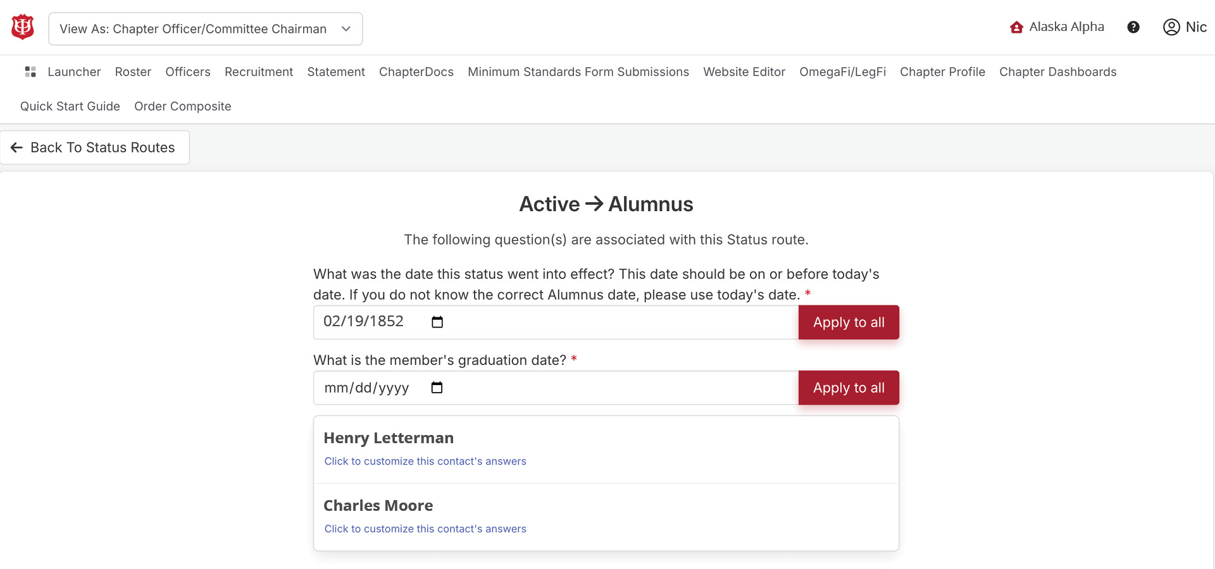This screenshot has width=1215, height=569.
Task: Click the red shield organization logo
Action: (23, 27)
